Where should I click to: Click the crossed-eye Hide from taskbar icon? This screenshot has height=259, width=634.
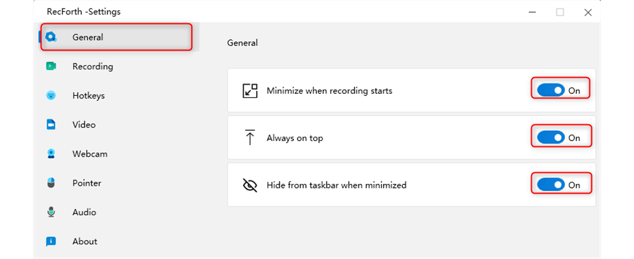click(x=250, y=185)
